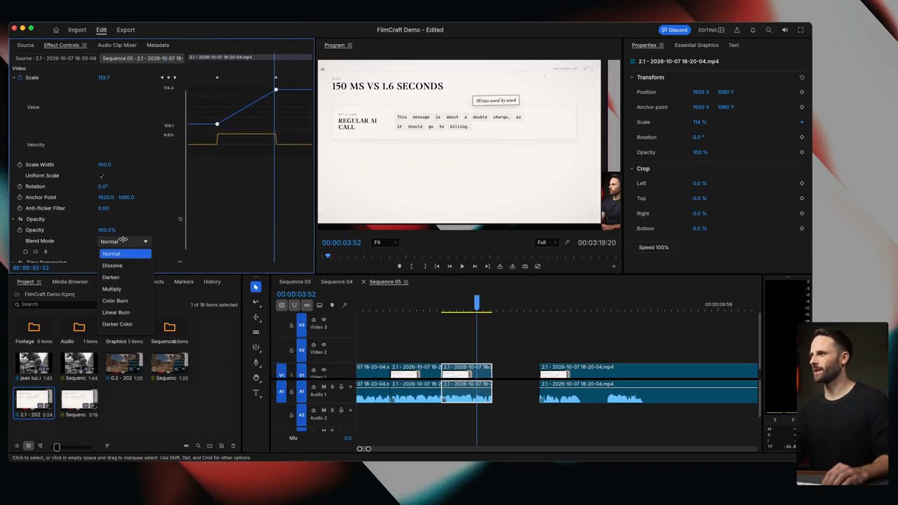Screen dimensions: 898x505
Task: Click Export Frame camera icon
Action: click(525, 267)
